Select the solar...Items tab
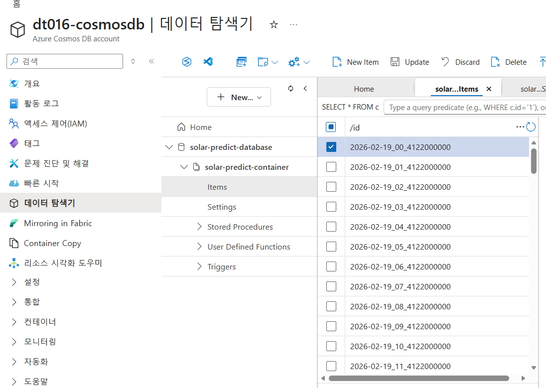This screenshot has height=388, width=546. 456,89
